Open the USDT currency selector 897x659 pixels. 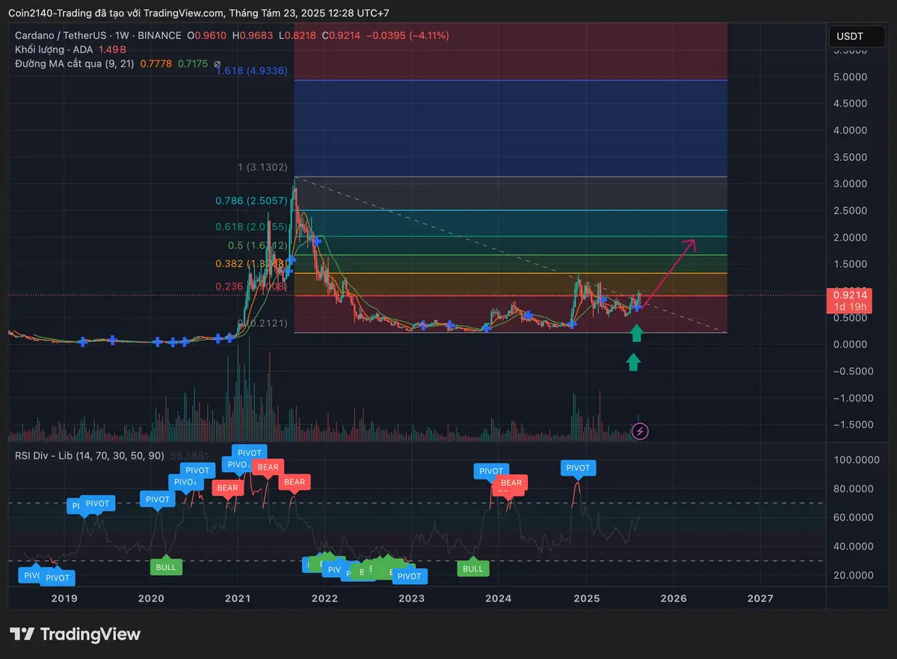coord(849,36)
